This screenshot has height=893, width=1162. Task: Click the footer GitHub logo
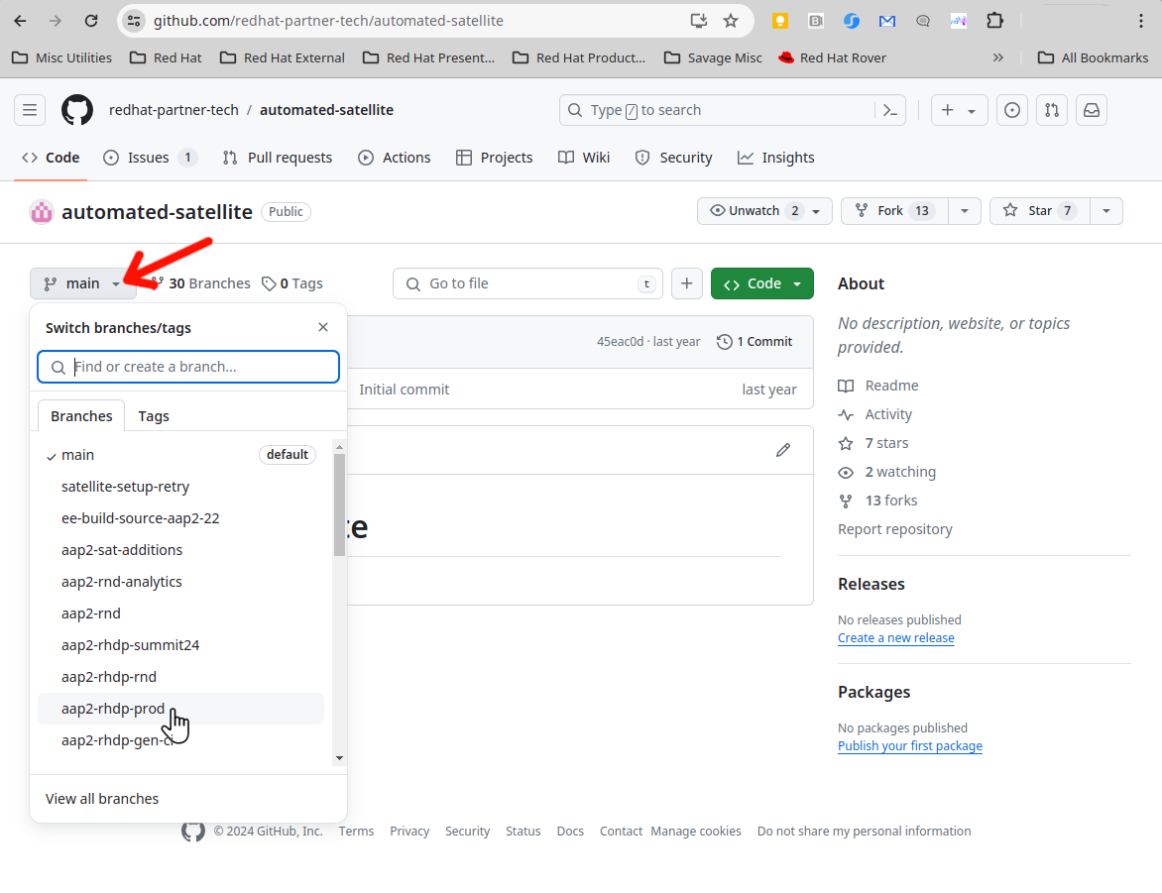[x=193, y=831]
